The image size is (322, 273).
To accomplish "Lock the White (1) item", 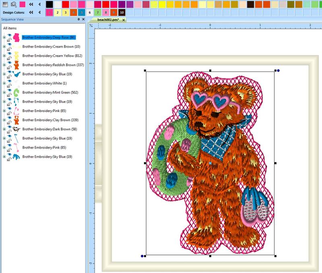I will (x=9, y=86).
